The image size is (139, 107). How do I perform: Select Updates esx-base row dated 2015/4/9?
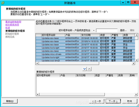[85, 38]
